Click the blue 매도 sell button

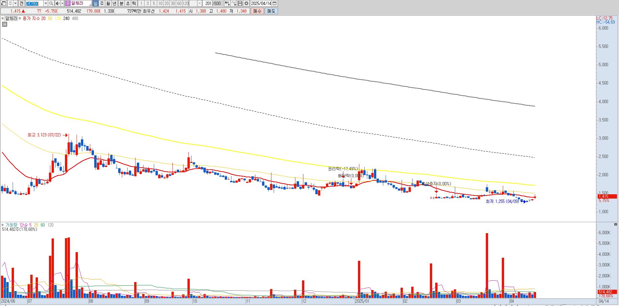(x=271, y=11)
